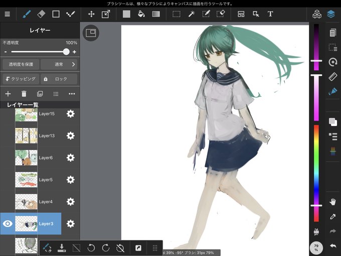Open the navigator preview button
Screen dimensions: 341x256
[x=91, y=33]
